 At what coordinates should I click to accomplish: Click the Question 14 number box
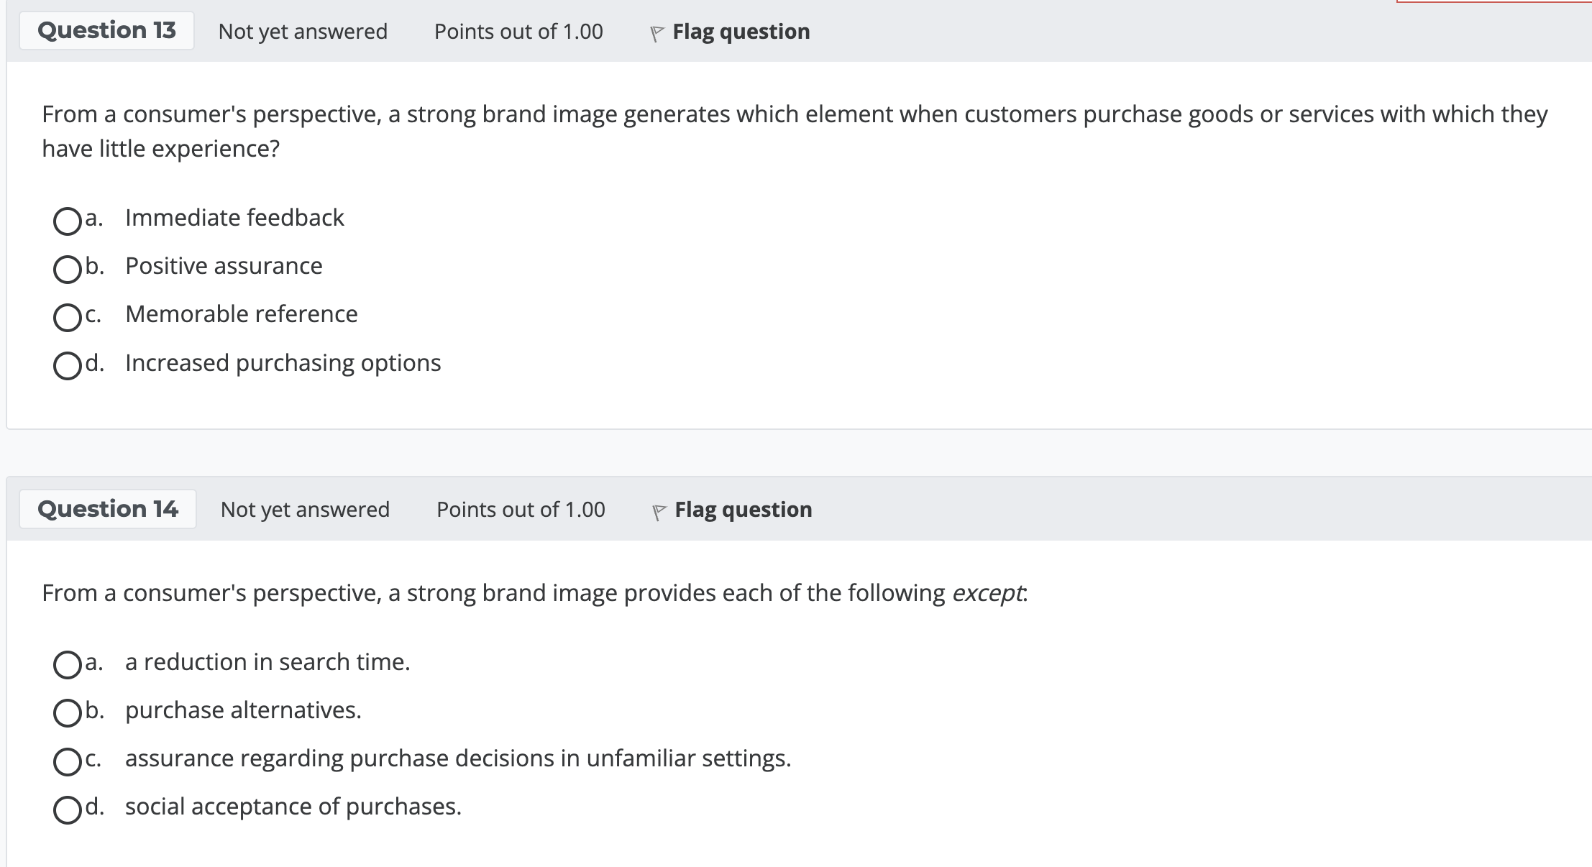tap(108, 509)
